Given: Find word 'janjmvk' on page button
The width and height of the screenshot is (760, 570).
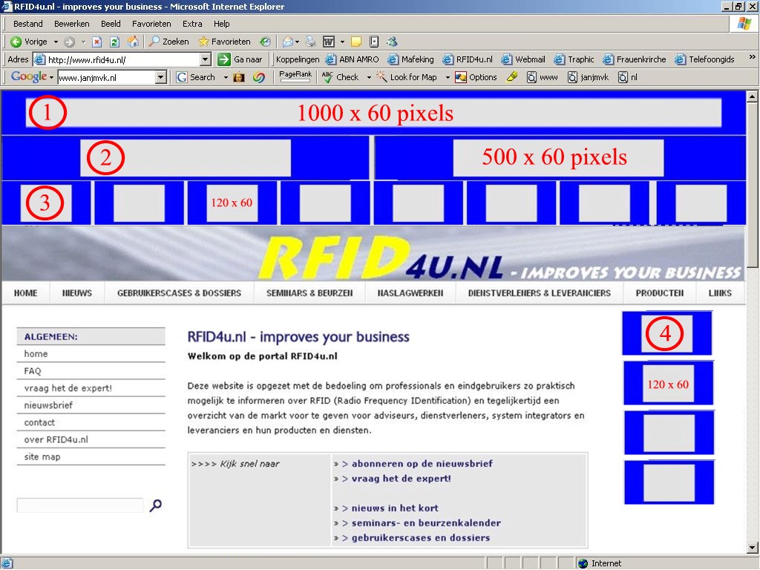Looking at the screenshot, I should [x=588, y=77].
